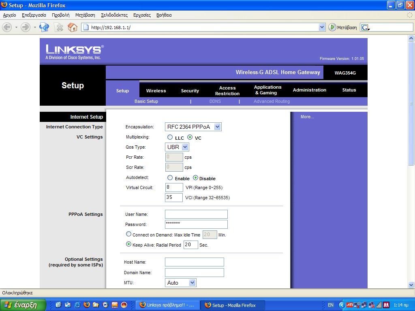
Task: Click the User Name input field
Action: pyautogui.click(x=196, y=214)
